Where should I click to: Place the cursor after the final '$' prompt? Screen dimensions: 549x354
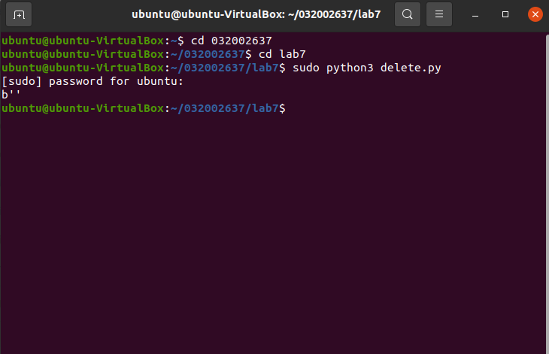(x=290, y=108)
